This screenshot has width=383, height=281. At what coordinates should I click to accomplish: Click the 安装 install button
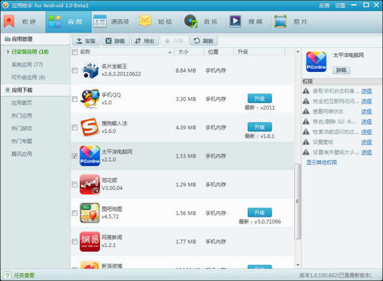[x=86, y=41]
